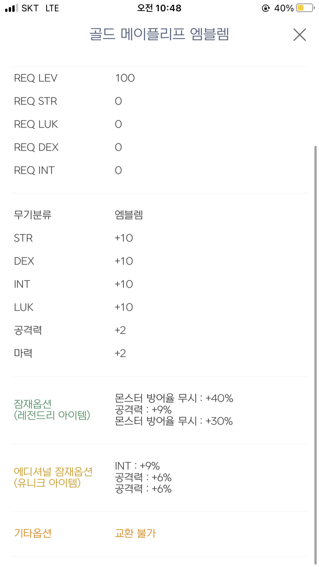Tap the 기타옵션 label
This screenshot has height=567, width=319.
[33, 533]
